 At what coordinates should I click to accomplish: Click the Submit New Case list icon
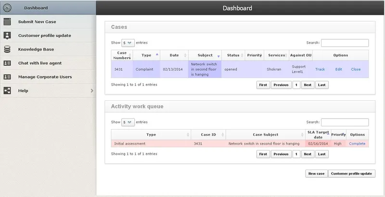point(7,22)
